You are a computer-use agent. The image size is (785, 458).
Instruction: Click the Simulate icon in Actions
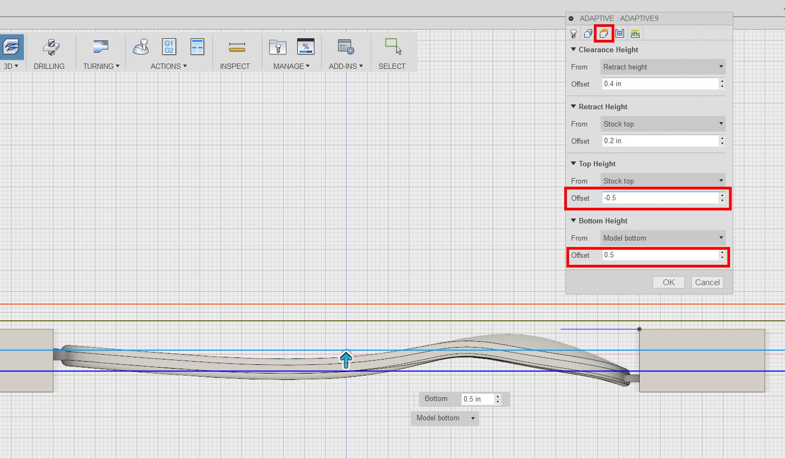click(141, 47)
